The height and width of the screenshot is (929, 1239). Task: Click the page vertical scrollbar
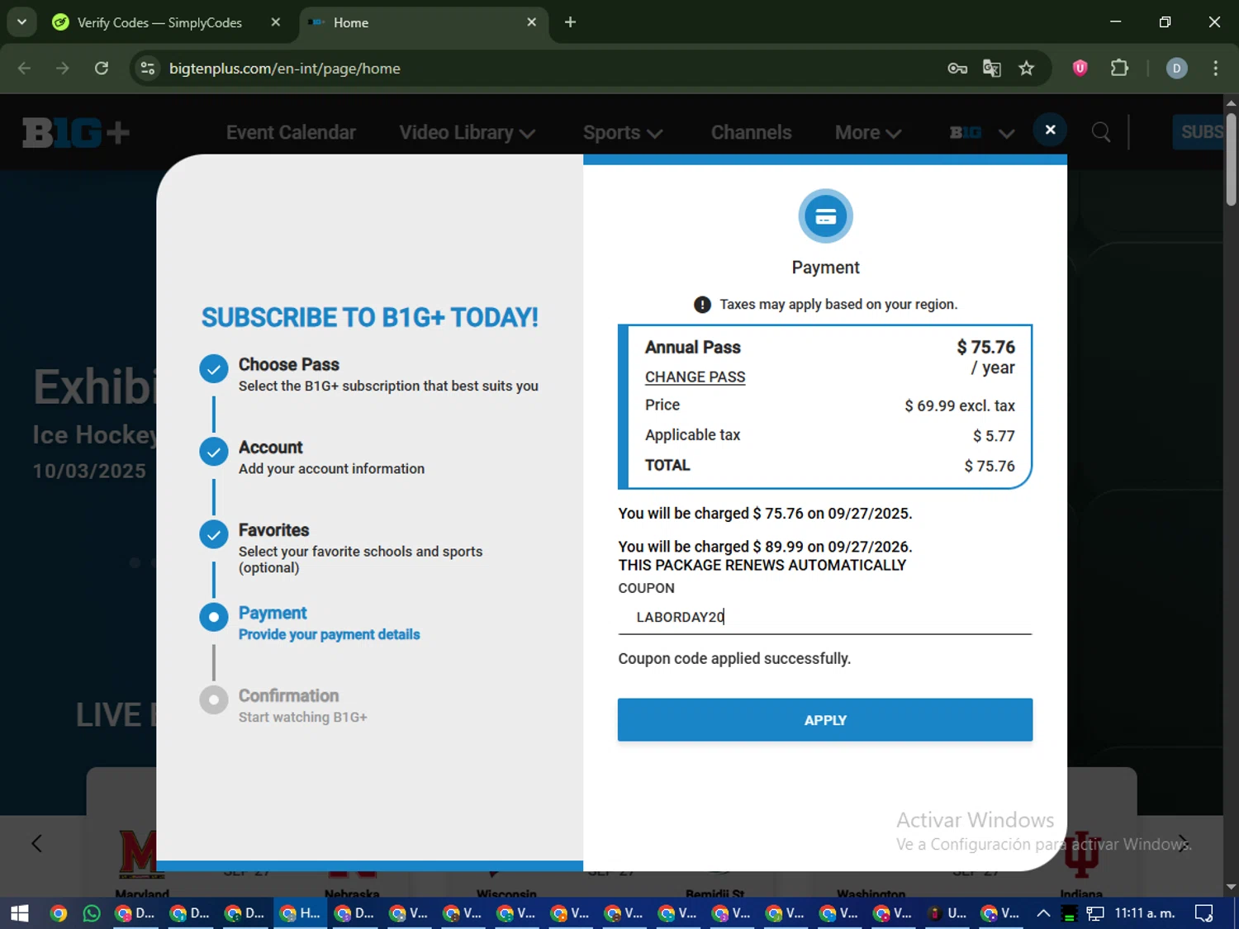coord(1231,159)
